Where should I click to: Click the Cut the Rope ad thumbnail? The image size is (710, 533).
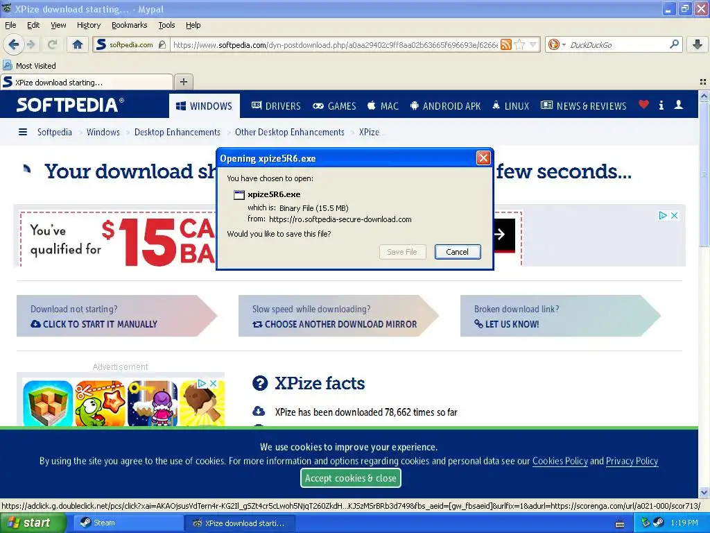[100, 403]
